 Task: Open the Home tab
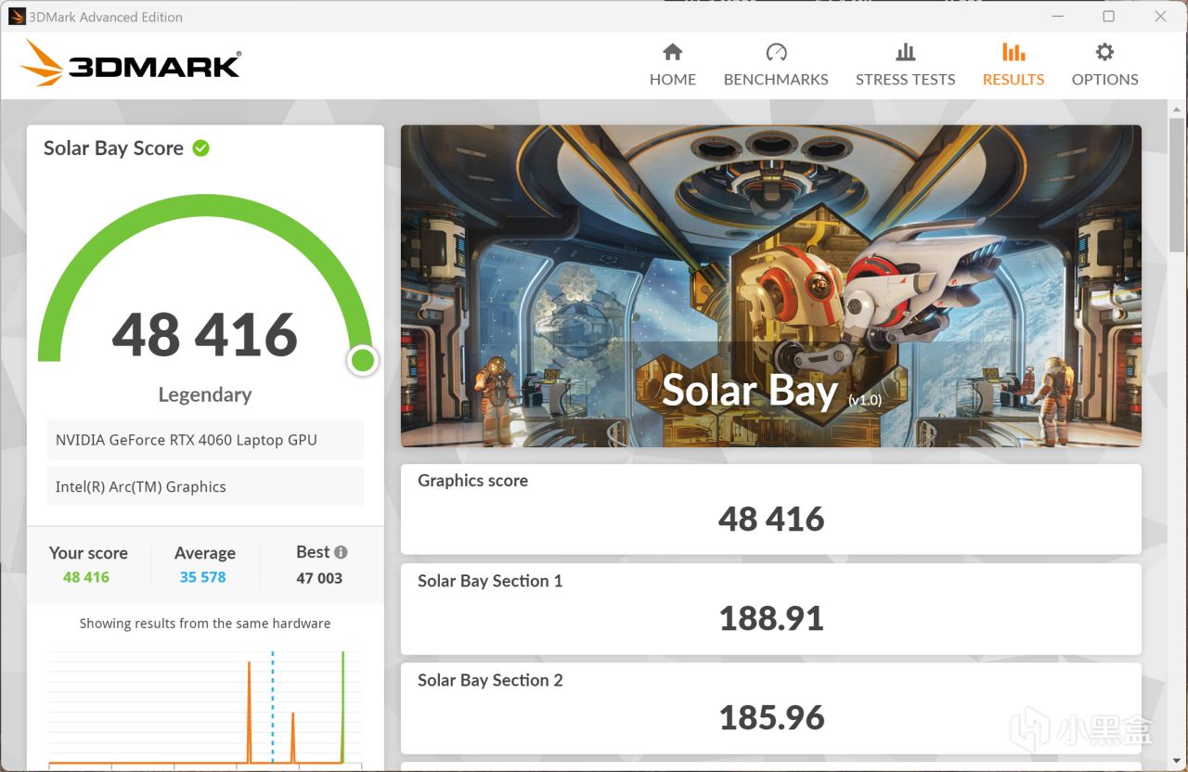tap(673, 65)
